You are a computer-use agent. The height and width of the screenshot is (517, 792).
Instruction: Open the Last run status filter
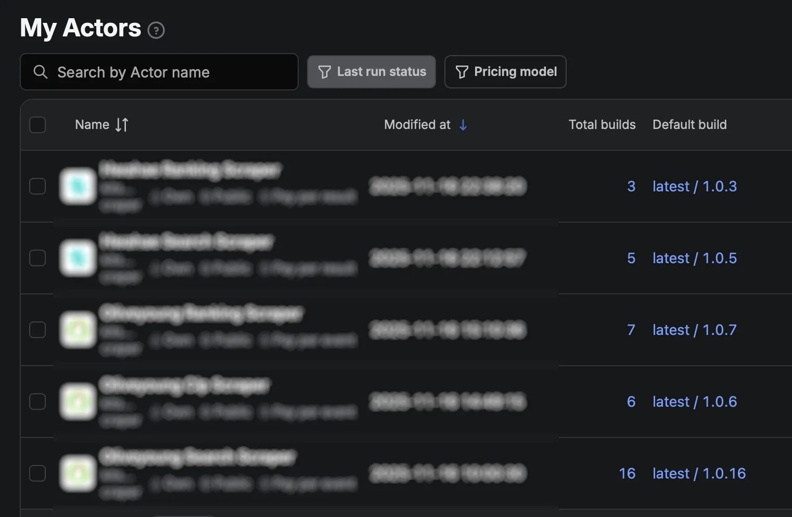[372, 72]
